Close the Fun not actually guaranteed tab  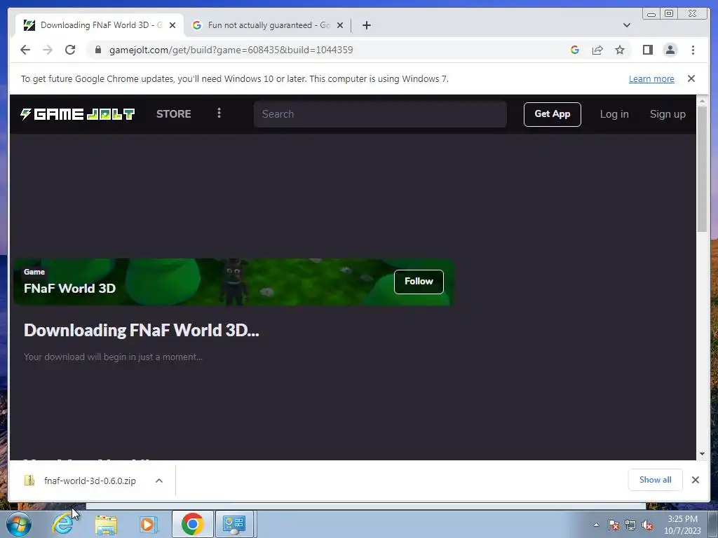(340, 25)
